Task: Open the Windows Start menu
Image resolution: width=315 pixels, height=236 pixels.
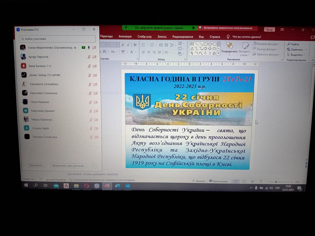Action: point(26,185)
